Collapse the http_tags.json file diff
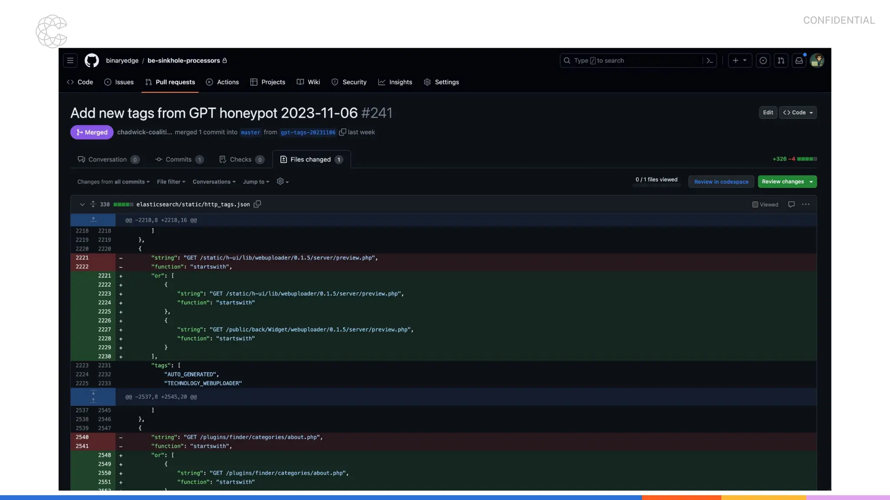The height and width of the screenshot is (500, 890). [82, 204]
